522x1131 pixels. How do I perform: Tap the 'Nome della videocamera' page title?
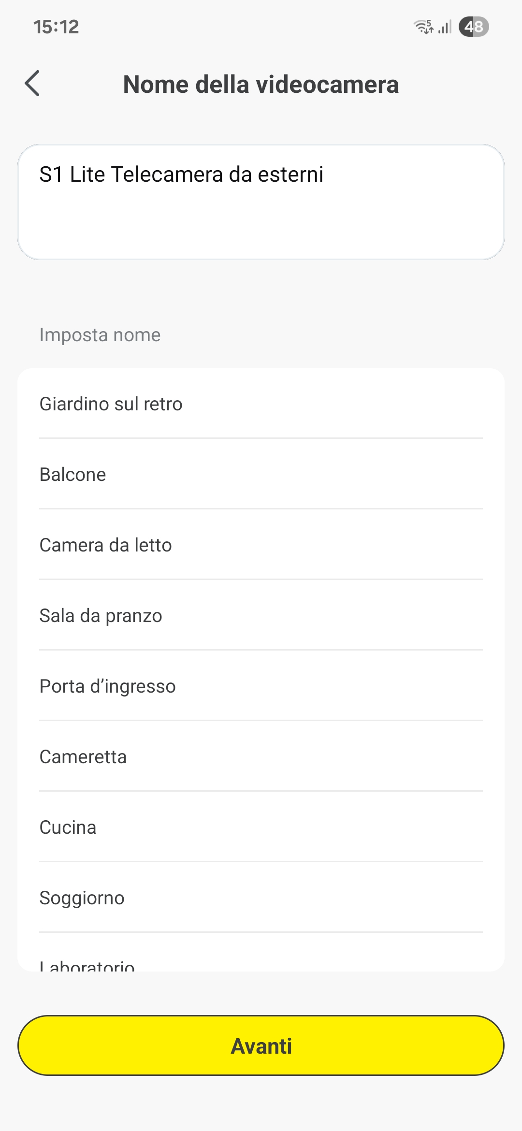[261, 85]
